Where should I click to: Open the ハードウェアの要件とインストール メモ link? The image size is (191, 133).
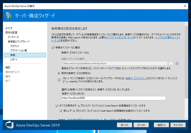pyautogui.click(x=167, y=38)
